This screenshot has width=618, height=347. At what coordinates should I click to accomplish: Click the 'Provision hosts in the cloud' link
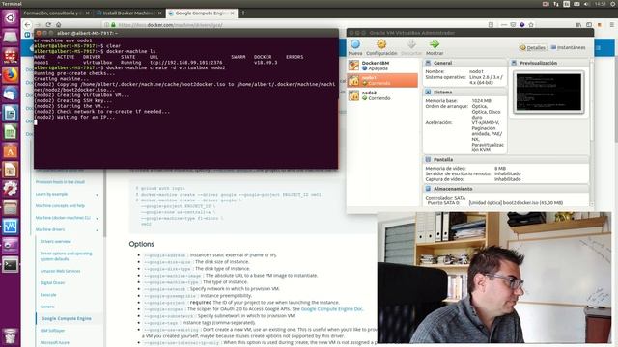pos(60,182)
